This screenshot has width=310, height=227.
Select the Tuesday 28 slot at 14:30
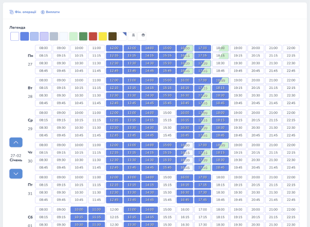tap(150, 95)
